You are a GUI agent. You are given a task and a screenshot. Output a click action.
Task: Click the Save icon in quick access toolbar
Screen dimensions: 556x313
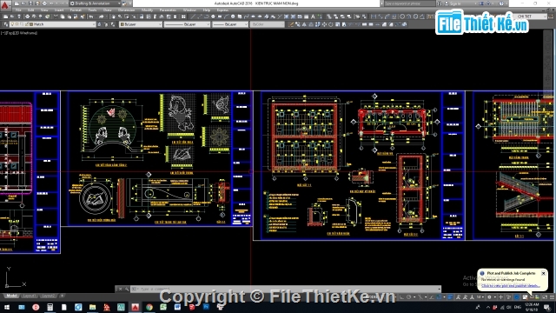point(30,3)
